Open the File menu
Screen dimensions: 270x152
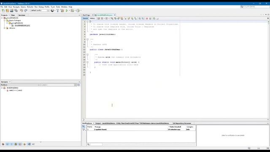(x=2, y=7)
